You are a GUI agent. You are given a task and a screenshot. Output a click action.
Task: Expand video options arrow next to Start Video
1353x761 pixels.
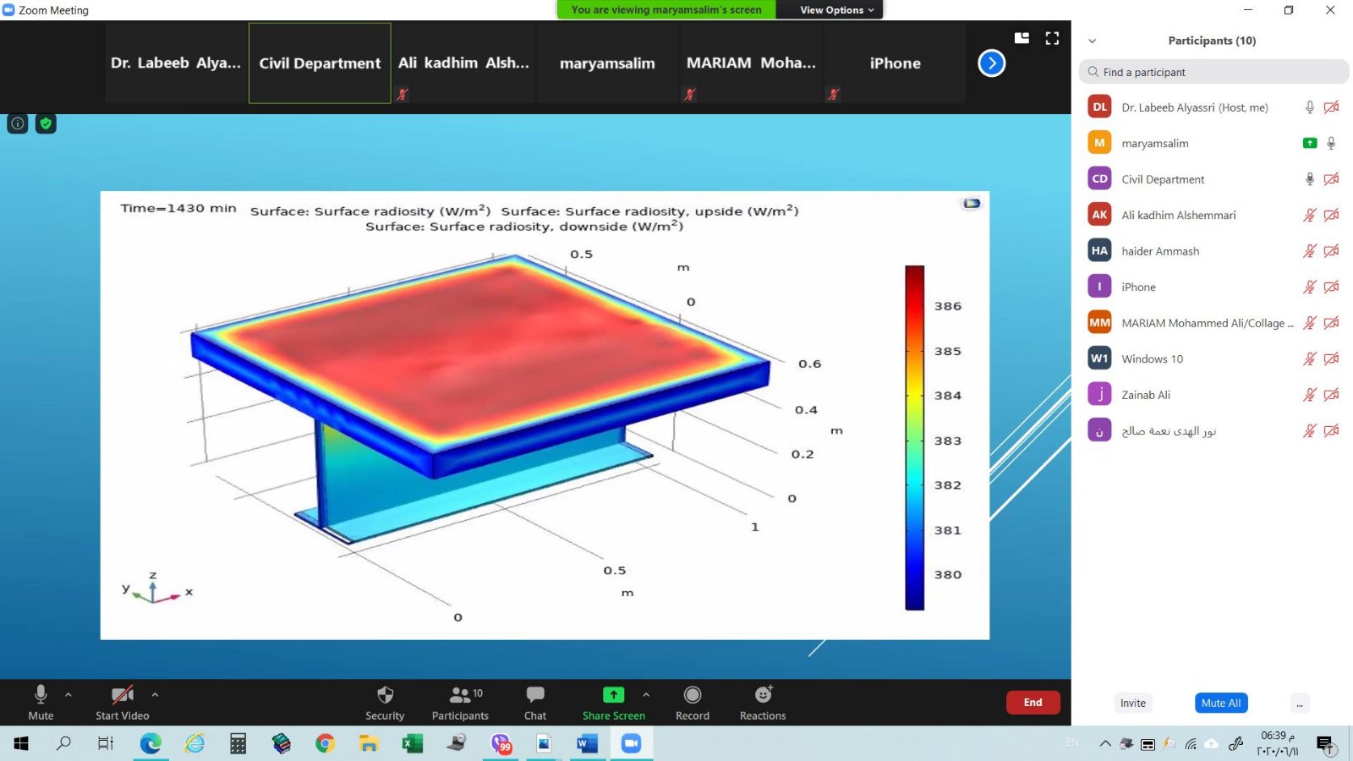click(x=155, y=694)
